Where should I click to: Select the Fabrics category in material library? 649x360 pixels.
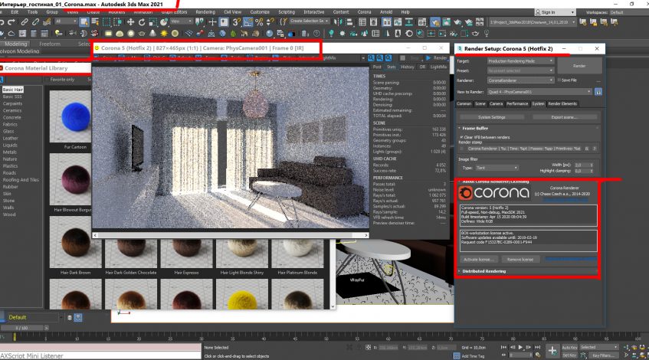click(10, 124)
